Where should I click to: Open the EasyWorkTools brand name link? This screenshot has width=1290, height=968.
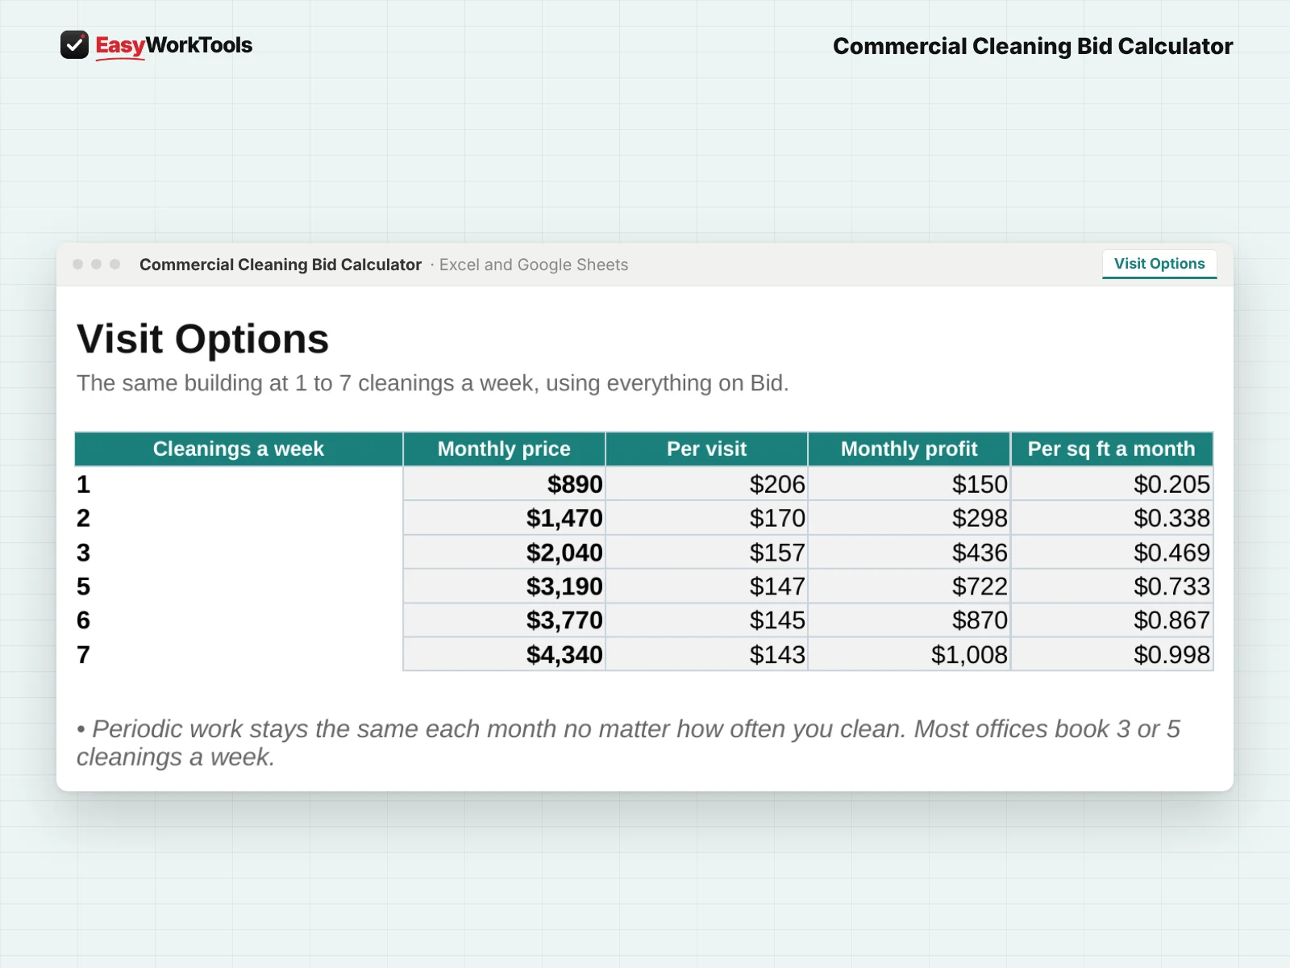pos(173,46)
